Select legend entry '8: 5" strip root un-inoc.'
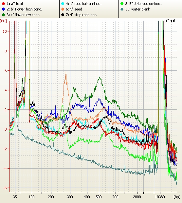Viewport: 182px width, 203px height. click(x=143, y=4)
